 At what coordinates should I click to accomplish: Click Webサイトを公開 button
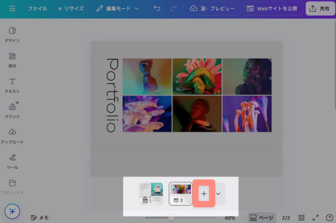point(273,8)
